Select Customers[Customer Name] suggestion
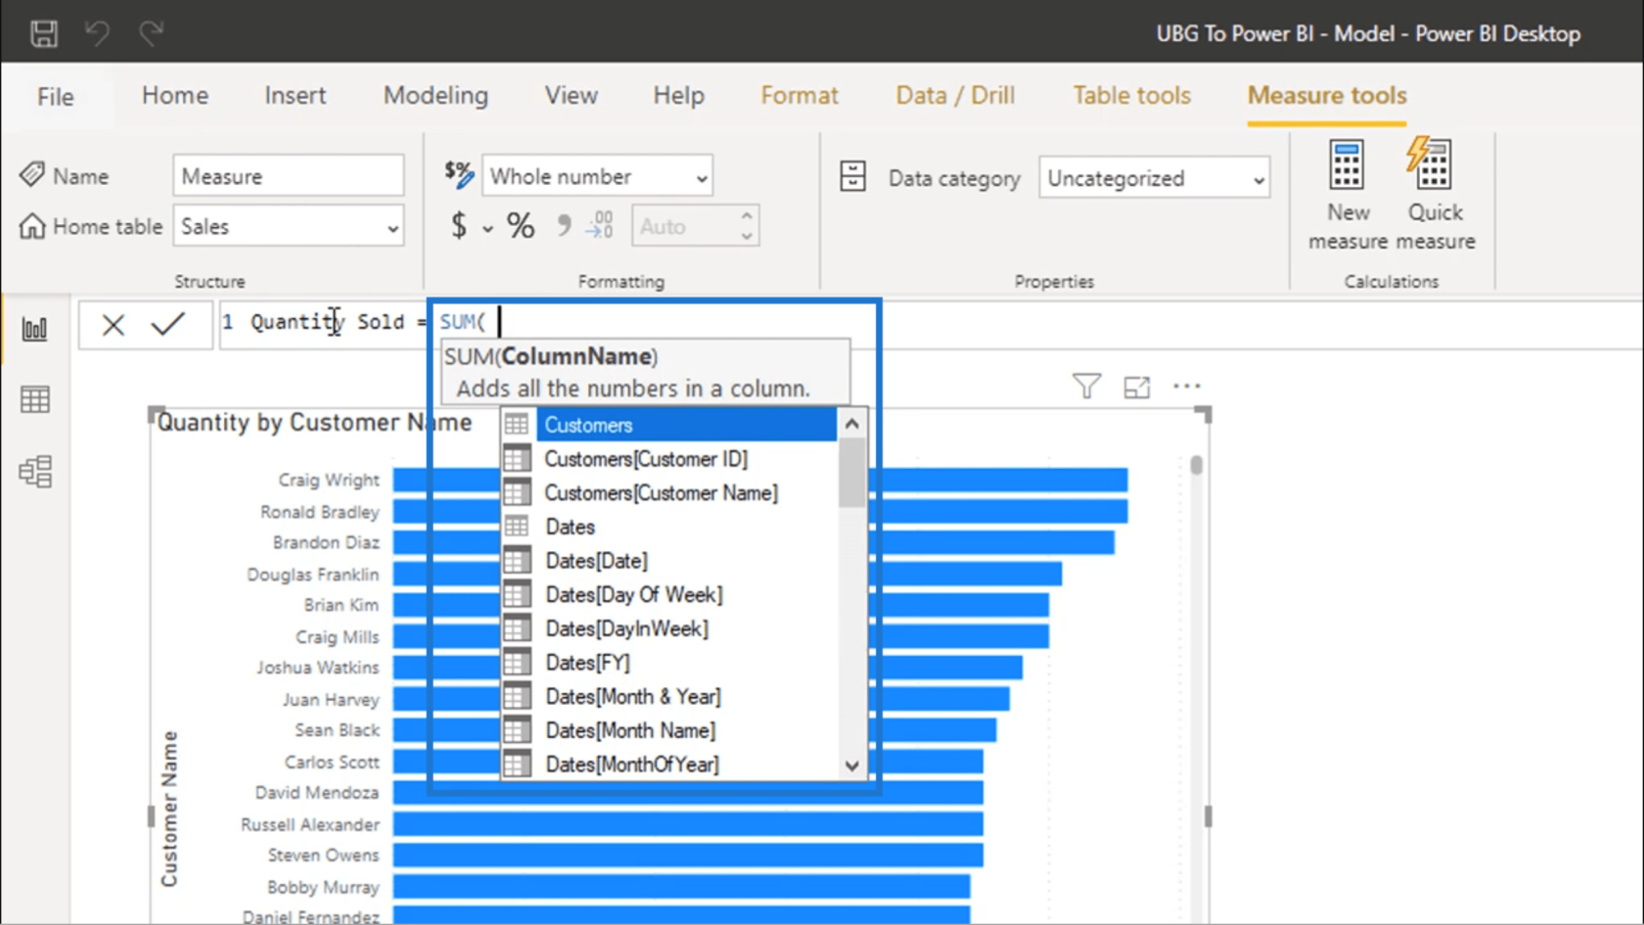The height and width of the screenshot is (925, 1644). click(x=669, y=492)
